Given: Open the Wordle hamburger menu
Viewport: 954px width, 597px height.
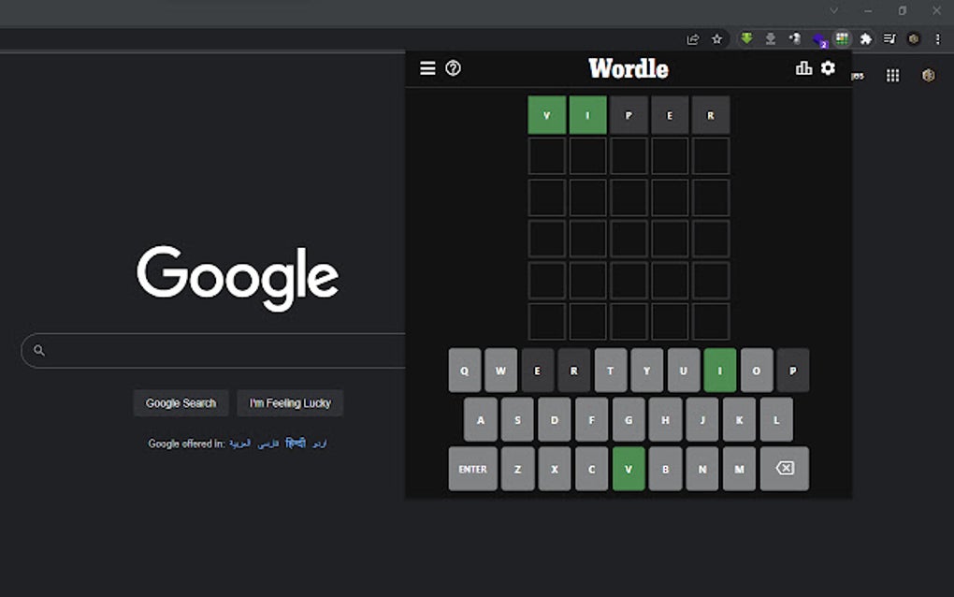Looking at the screenshot, I should pos(427,68).
